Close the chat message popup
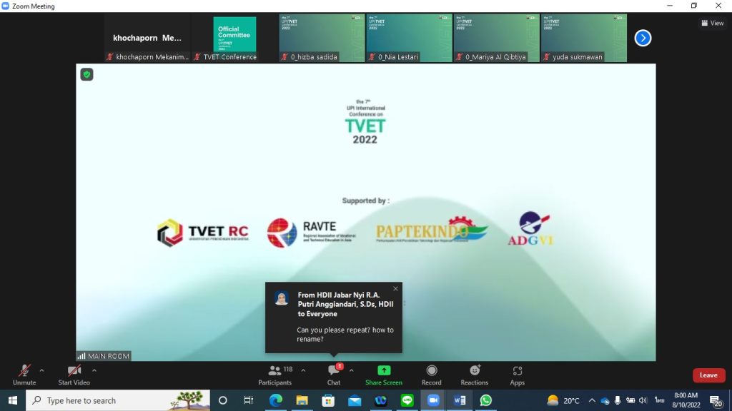 pyautogui.click(x=395, y=289)
